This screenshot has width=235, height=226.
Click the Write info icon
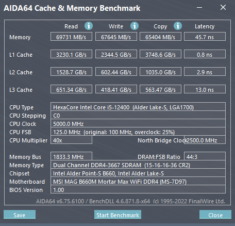135,26
